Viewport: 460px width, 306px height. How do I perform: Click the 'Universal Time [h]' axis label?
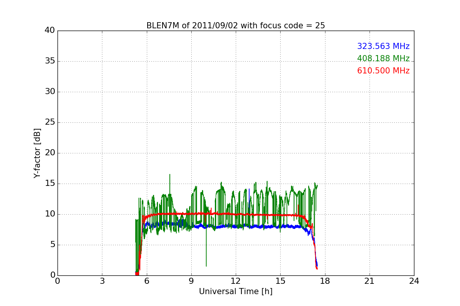(x=236, y=291)
